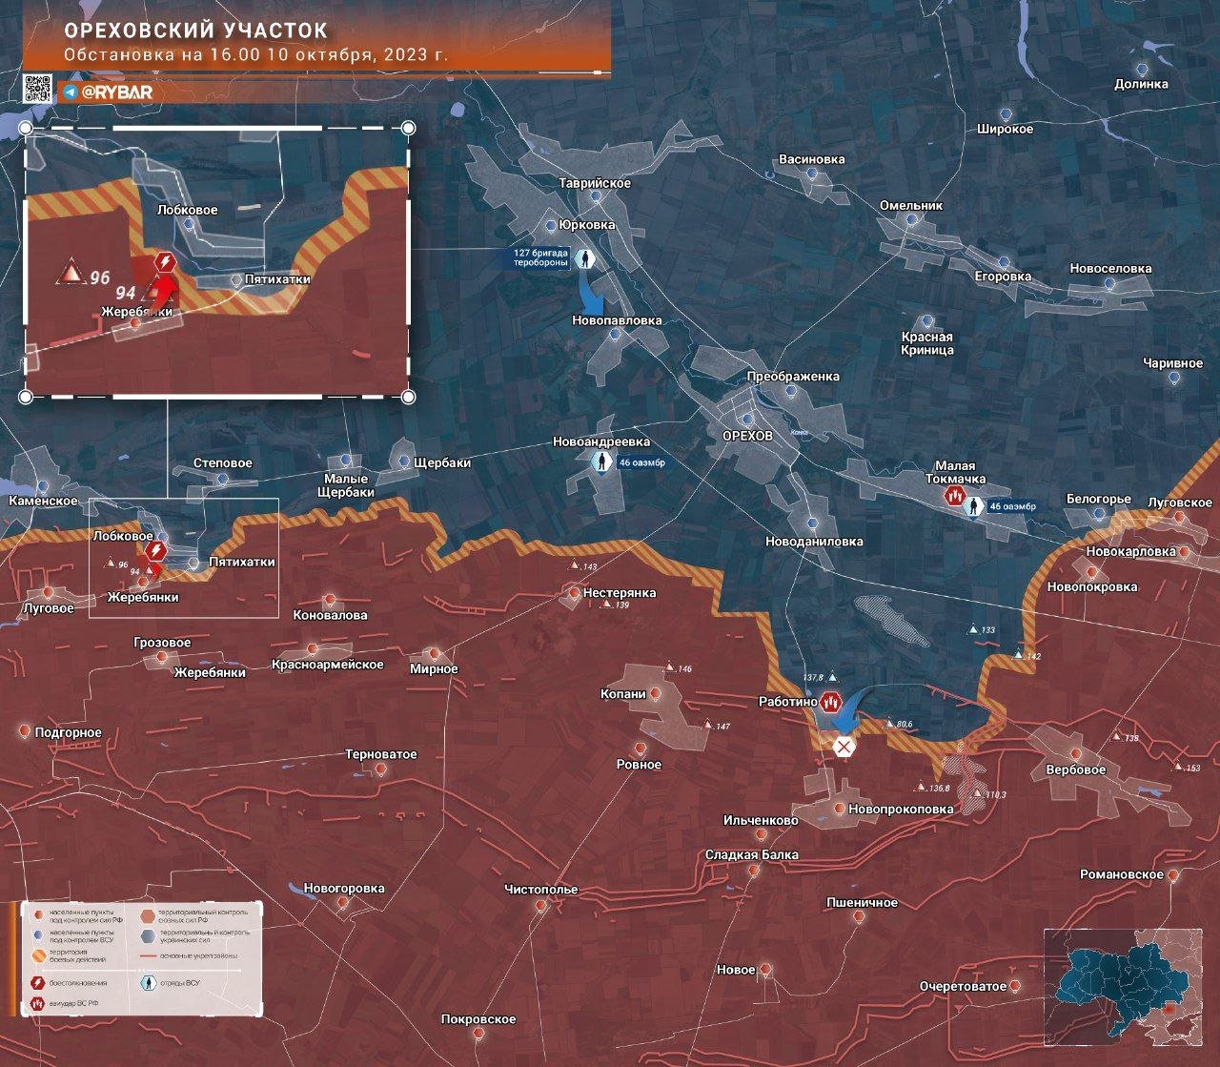Click the clash lightning icon inside the inset map

[x=165, y=262]
